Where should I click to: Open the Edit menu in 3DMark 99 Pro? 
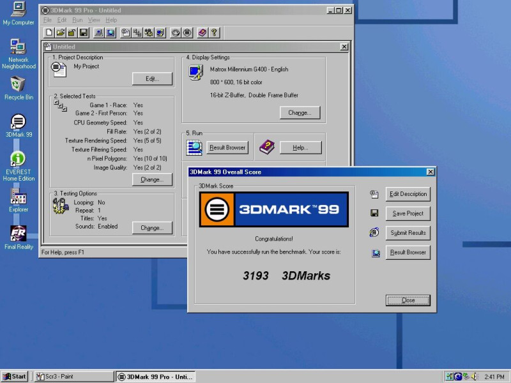click(x=62, y=20)
